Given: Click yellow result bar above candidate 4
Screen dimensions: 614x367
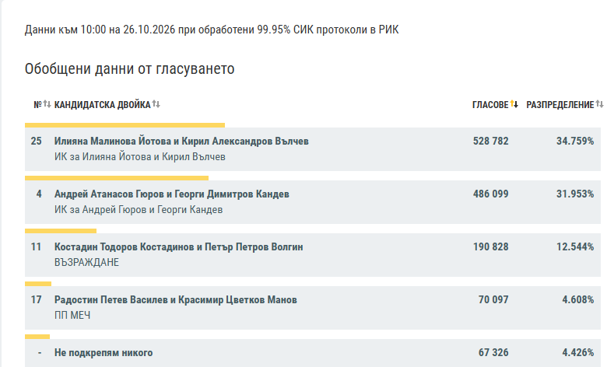Looking at the screenshot, I should 117,178.
